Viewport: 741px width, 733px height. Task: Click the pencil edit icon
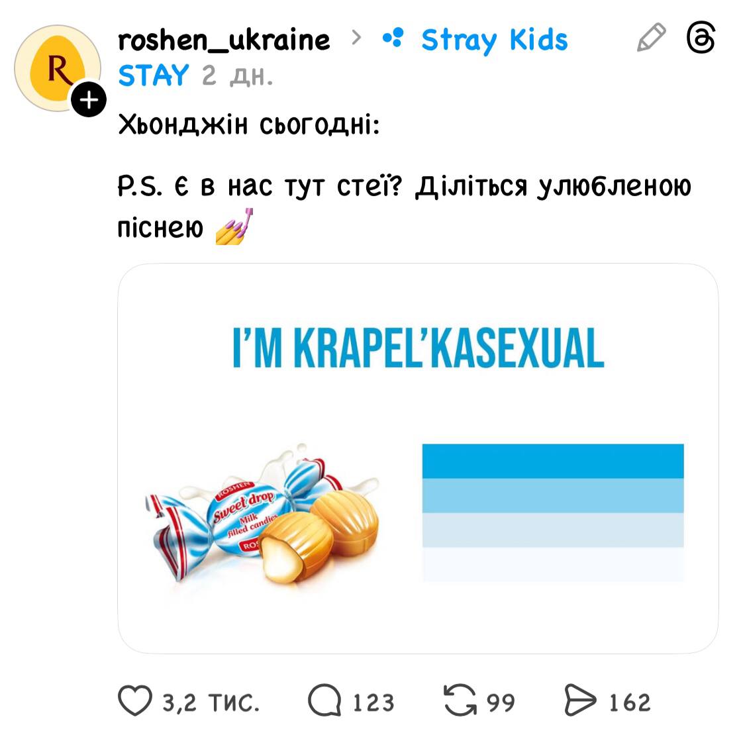pyautogui.click(x=651, y=38)
